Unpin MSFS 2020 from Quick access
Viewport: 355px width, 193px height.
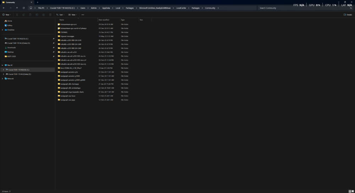point(54,56)
